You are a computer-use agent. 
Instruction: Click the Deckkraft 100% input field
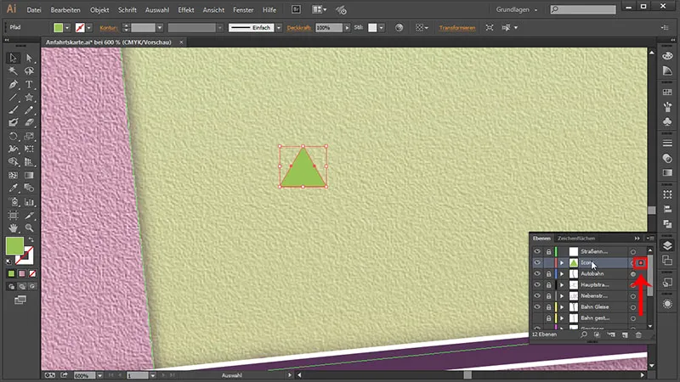(x=329, y=28)
